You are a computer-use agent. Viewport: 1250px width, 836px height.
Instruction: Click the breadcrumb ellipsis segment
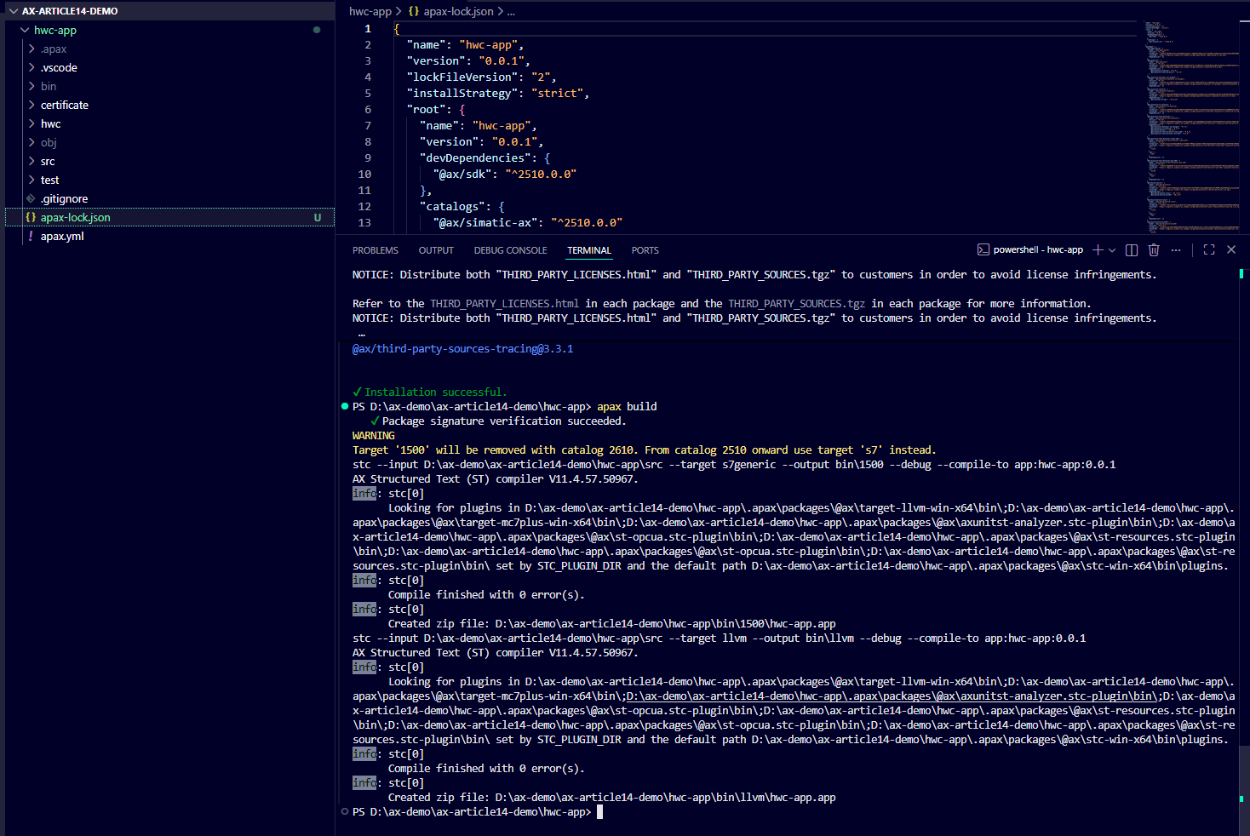511,11
